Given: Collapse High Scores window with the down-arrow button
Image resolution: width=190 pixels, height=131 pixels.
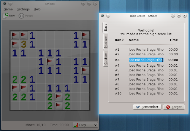Looking at the screenshot, I should coord(179,16).
